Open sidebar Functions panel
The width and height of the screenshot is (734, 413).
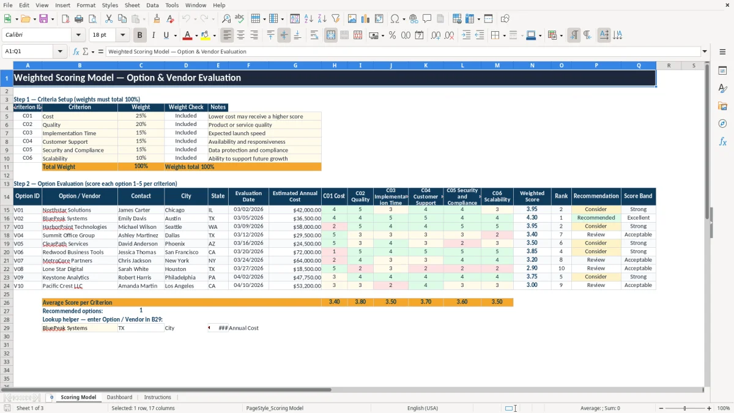[722, 142]
